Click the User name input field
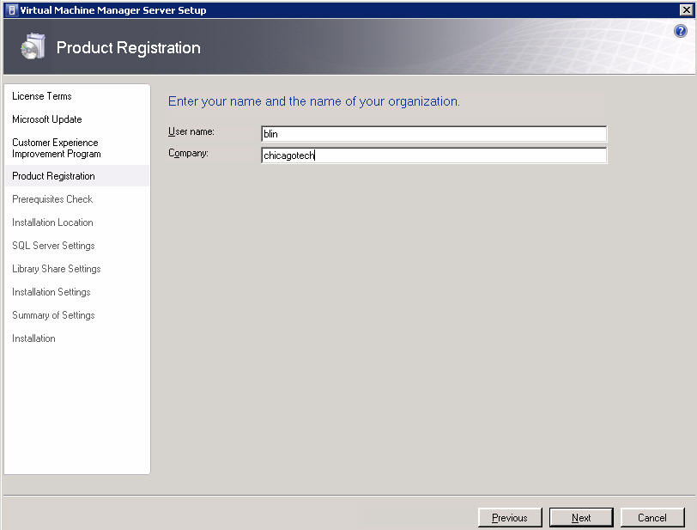 click(433, 134)
